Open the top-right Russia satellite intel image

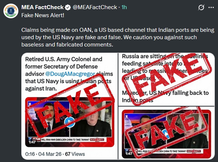pos(166,79)
